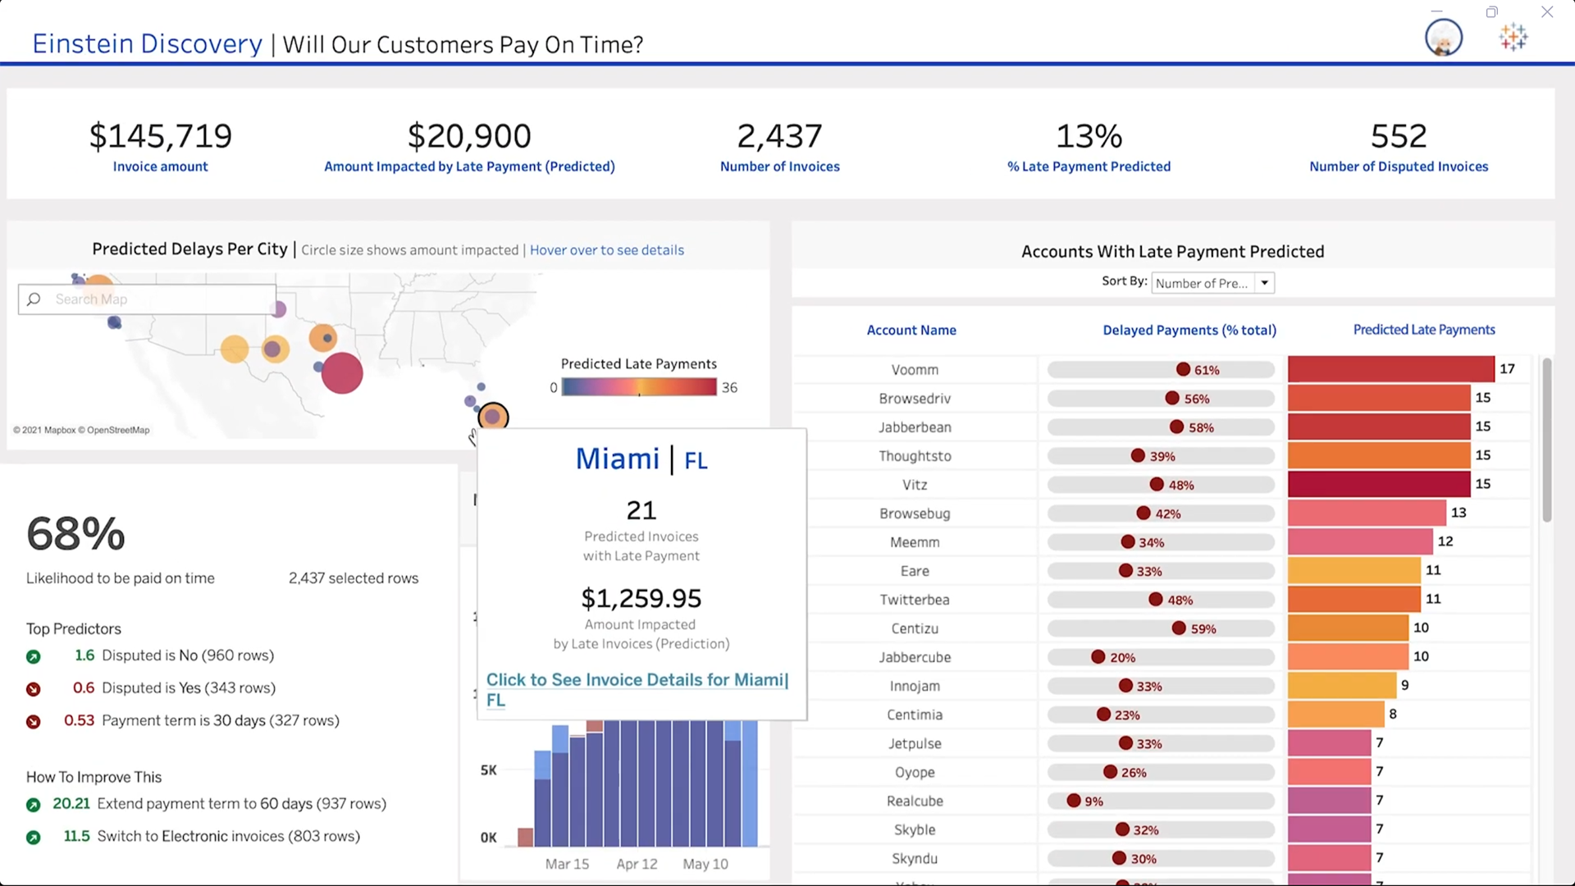Click the Sort By dropdown arrow

coord(1265,283)
